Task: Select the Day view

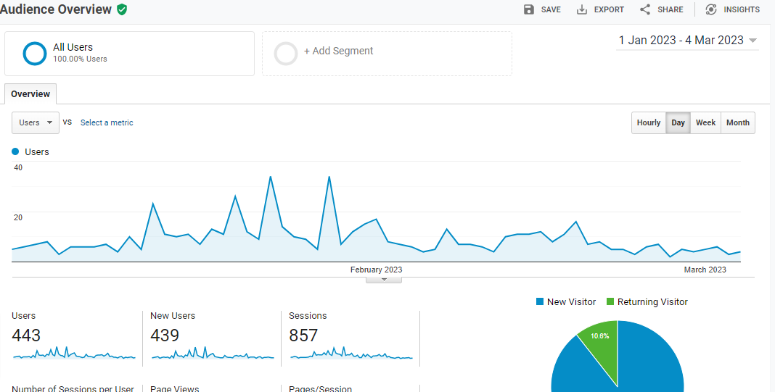Action: [678, 122]
